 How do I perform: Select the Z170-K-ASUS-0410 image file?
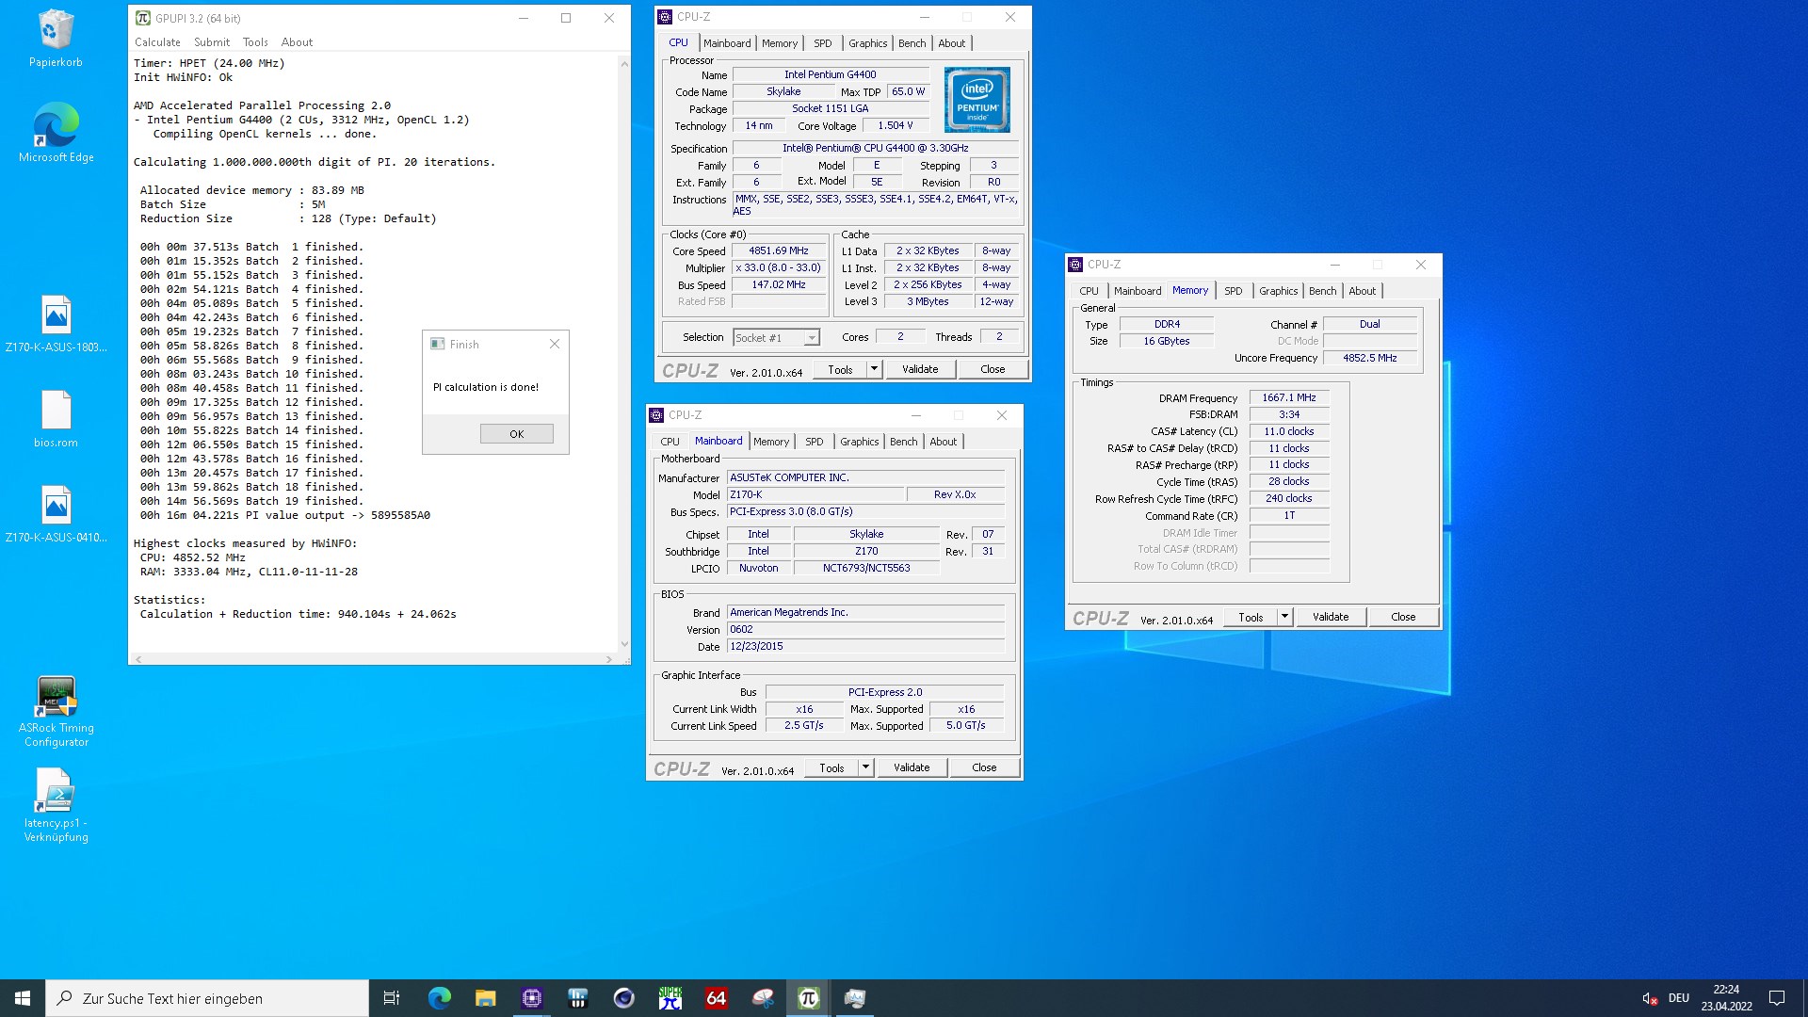pyautogui.click(x=56, y=514)
